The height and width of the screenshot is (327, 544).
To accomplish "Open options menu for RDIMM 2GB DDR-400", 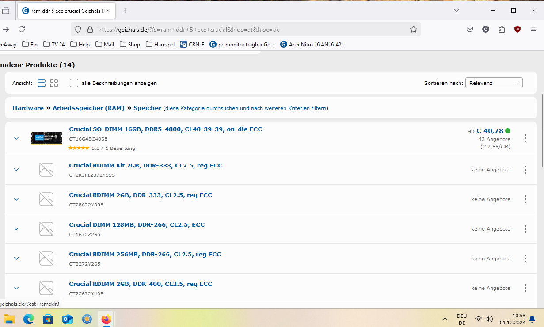I will [525, 288].
